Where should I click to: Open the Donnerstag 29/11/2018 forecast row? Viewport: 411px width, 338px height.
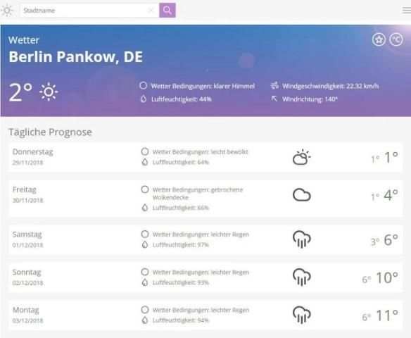pyautogui.click(x=205, y=157)
